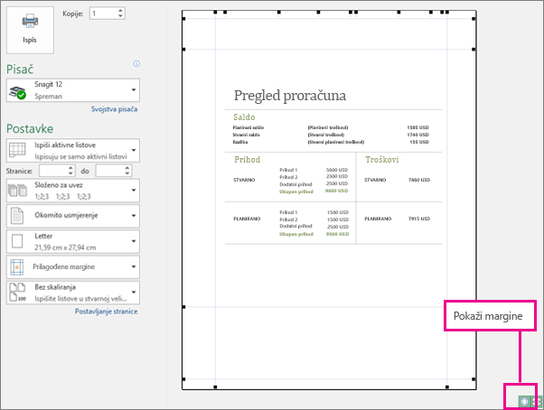Image resolution: width=544 pixels, height=410 pixels.
Task: Open Postavljanje stranice link
Action: [106, 312]
